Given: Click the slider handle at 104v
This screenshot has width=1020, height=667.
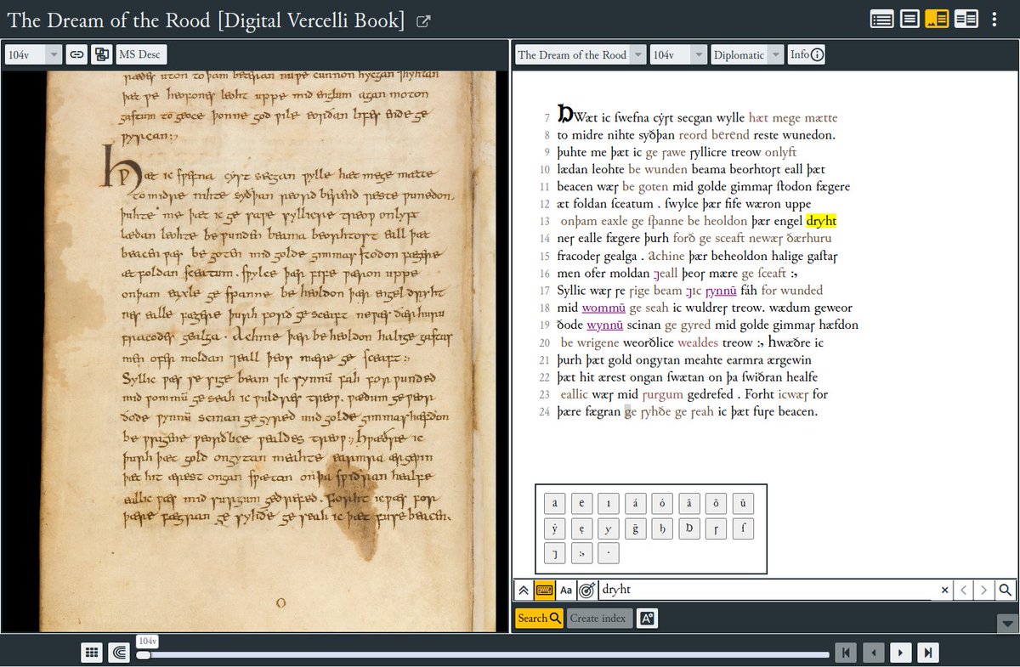Looking at the screenshot, I should click(144, 654).
